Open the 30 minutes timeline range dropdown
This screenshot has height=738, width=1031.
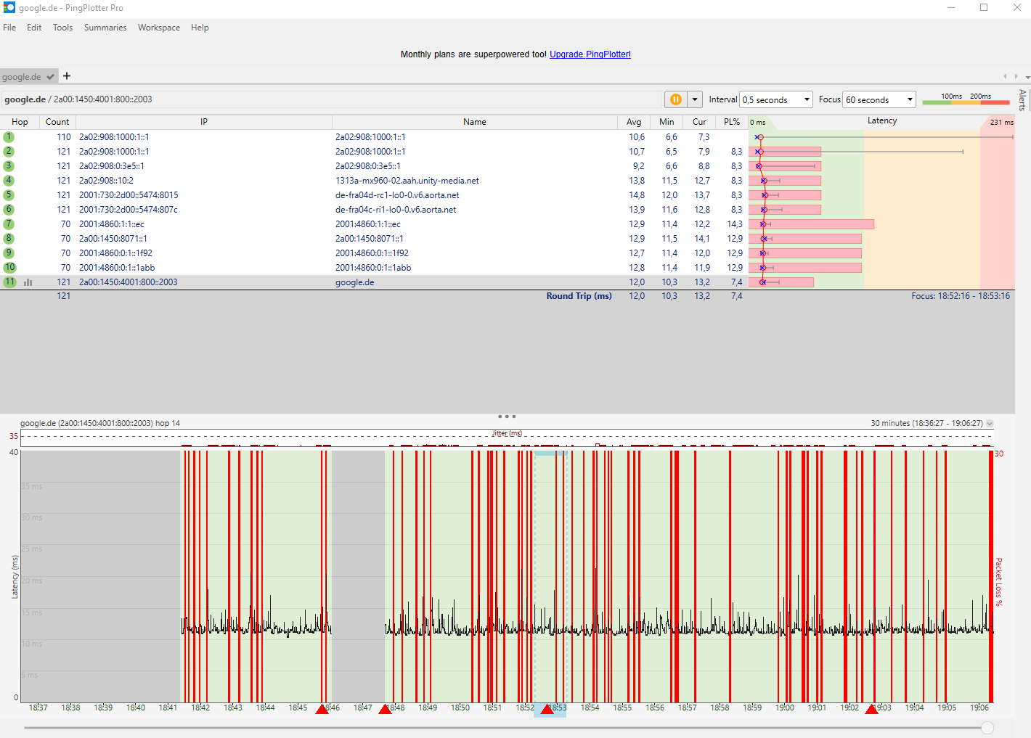(x=990, y=423)
